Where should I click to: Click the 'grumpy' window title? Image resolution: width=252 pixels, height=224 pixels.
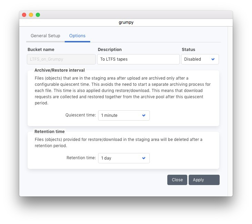[x=126, y=22]
